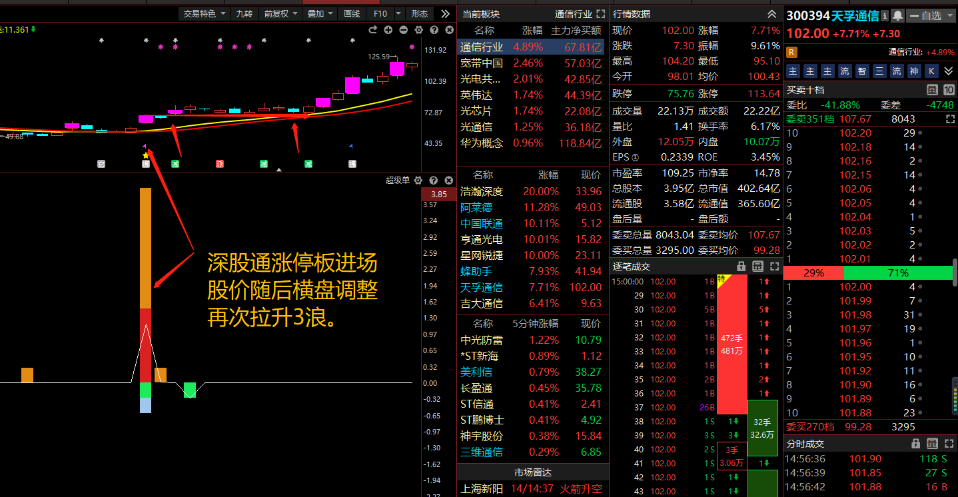Click the 特 tag in 逐笔成交
The image size is (958, 497).
[721, 279]
